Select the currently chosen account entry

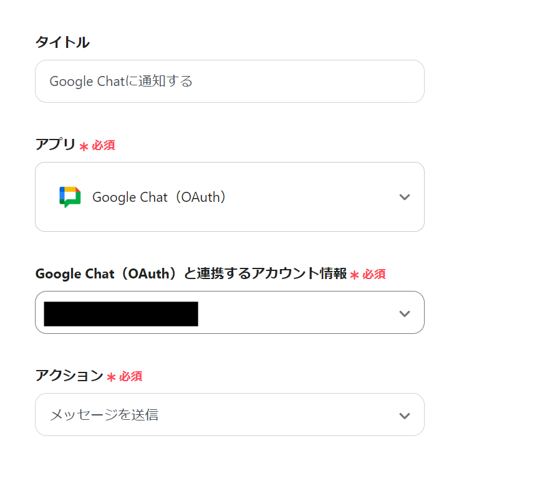pos(120,313)
